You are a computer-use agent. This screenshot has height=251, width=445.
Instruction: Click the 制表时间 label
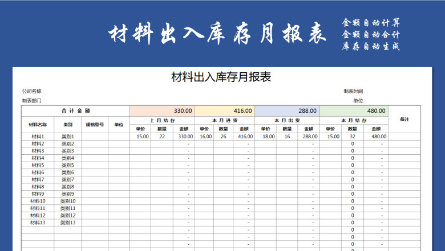click(x=353, y=91)
